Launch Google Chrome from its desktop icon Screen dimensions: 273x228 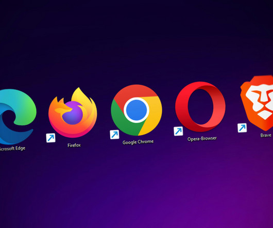(x=136, y=110)
